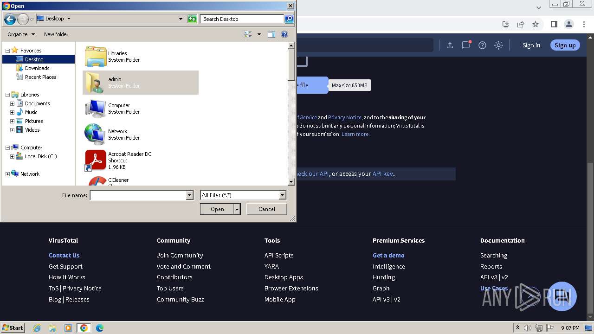The image size is (594, 334).
Task: Click the volume icon in system tray
Action: pos(528,328)
